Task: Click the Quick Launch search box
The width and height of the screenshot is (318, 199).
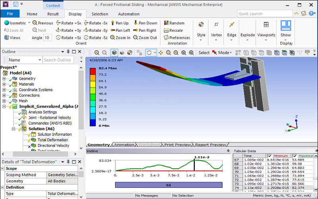Action: tap(264, 14)
